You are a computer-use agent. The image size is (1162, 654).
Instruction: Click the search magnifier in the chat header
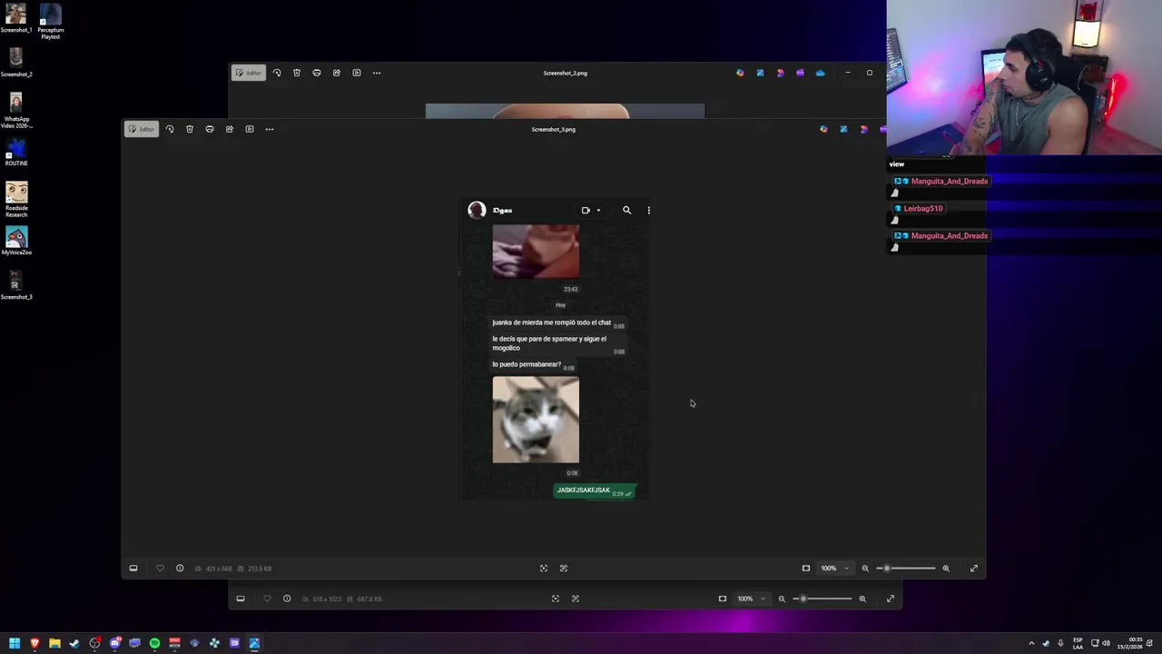(626, 211)
